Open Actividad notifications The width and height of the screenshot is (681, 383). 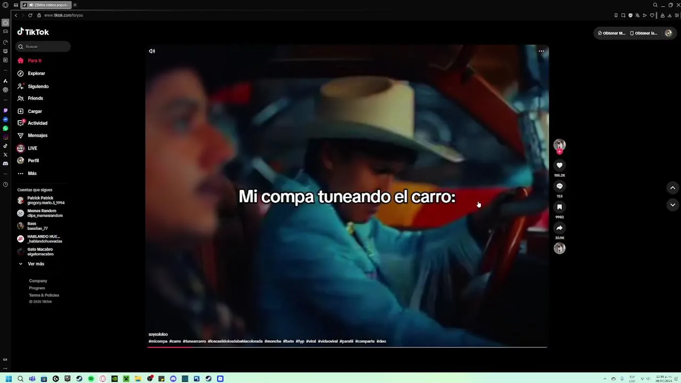(32, 123)
